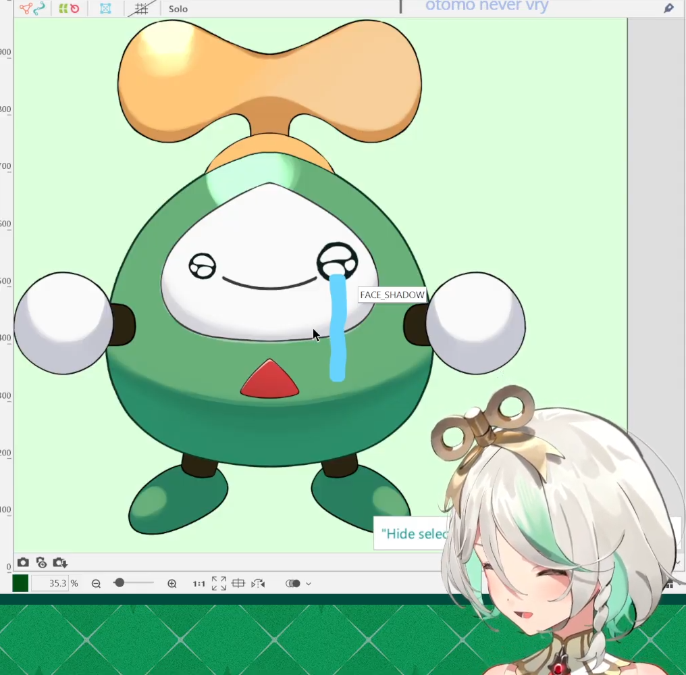The image size is (686, 675).
Task: Click the red circular reset icon
Action: pyautogui.click(x=74, y=9)
